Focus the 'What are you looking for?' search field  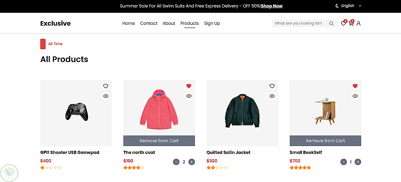[299, 24]
